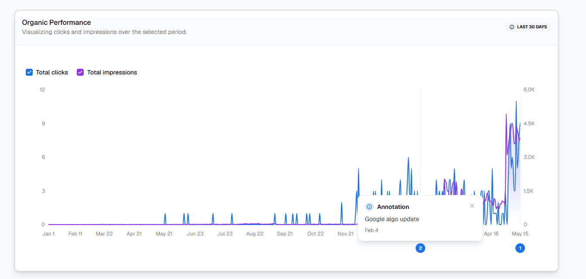Click the 1.5K right axis value

pos(529,191)
